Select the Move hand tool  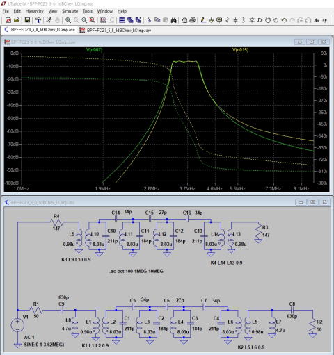268,20
